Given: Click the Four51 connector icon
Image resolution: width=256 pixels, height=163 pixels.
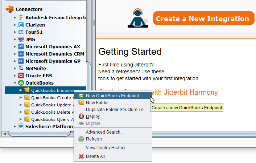Looking at the screenshot, I should pyautogui.click(x=21, y=32).
